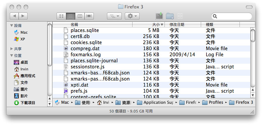Sort by the 名稱 column header
The width and height of the screenshot is (262, 125).
pos(92,25)
